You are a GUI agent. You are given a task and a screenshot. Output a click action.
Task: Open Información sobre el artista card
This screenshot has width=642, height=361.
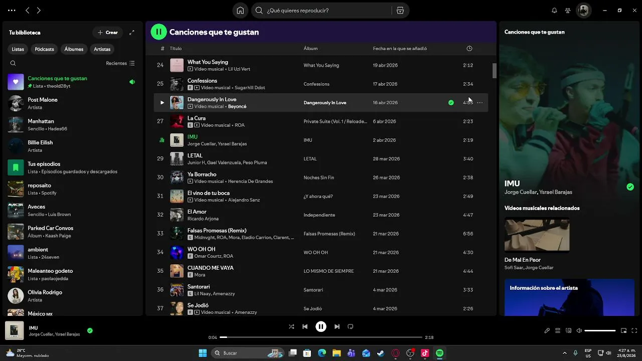coord(569,298)
